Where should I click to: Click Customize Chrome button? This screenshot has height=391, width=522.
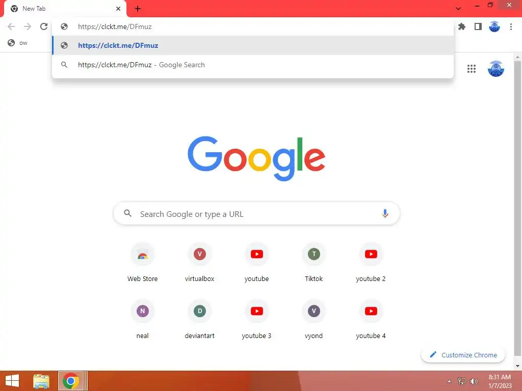tap(463, 355)
